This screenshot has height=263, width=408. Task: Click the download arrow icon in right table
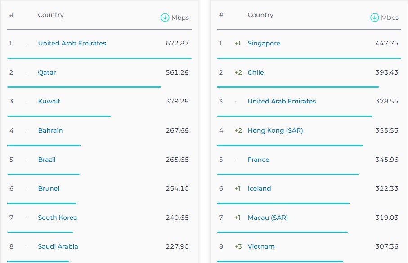[374, 18]
